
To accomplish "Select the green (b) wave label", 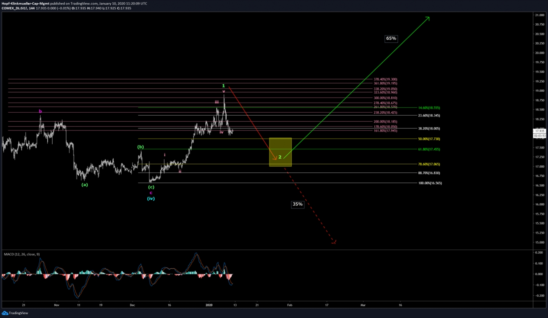I will 141,147.
